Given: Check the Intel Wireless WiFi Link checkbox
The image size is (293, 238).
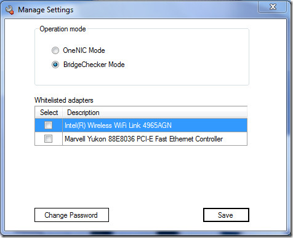Looking at the screenshot, I should coord(49,125).
